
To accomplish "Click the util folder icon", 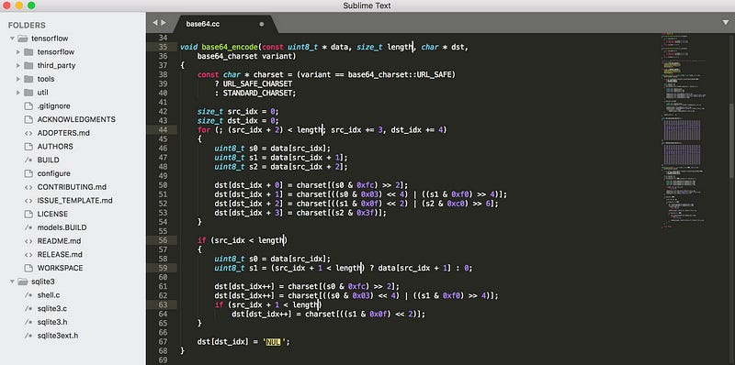I will click(x=28, y=93).
